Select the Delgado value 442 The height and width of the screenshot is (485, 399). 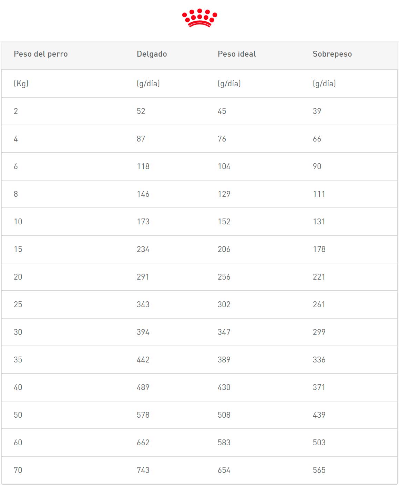[x=143, y=360]
